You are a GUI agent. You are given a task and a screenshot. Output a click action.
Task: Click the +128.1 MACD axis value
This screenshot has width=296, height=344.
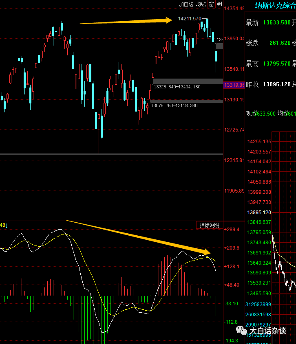click(232, 267)
